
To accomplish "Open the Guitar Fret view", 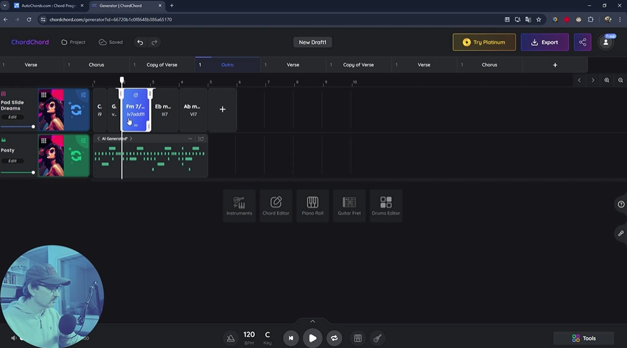I will coord(349,205).
